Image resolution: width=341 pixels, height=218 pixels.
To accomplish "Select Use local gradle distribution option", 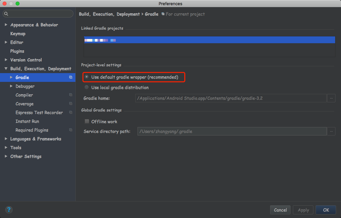I will coord(87,87).
